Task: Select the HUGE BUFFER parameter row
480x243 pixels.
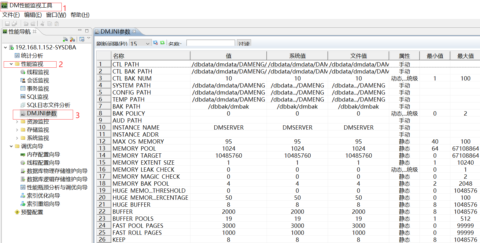Action: point(288,205)
